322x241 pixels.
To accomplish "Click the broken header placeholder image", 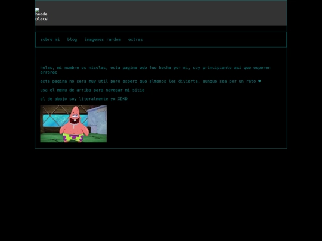I will click(41, 14).
